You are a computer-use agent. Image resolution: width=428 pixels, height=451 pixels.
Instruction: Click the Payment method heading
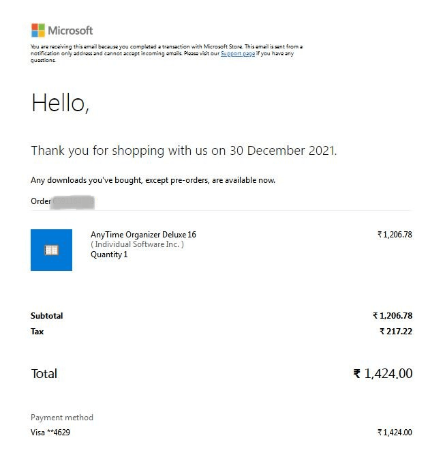coord(62,418)
